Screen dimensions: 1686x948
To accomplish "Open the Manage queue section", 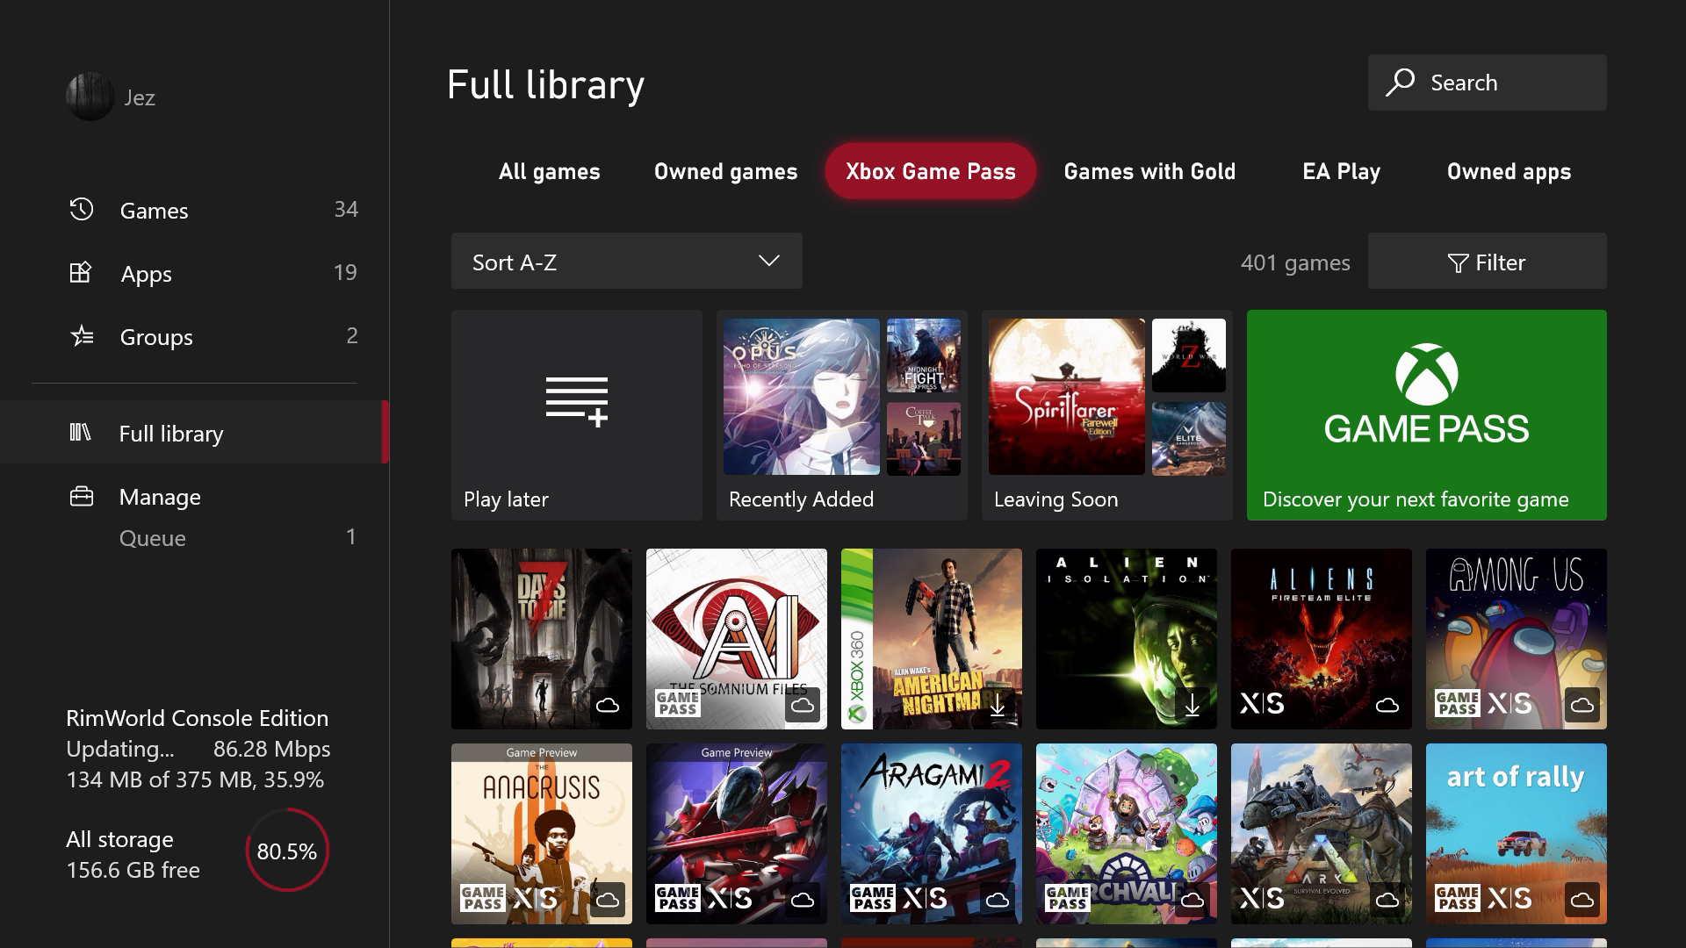I will point(152,536).
